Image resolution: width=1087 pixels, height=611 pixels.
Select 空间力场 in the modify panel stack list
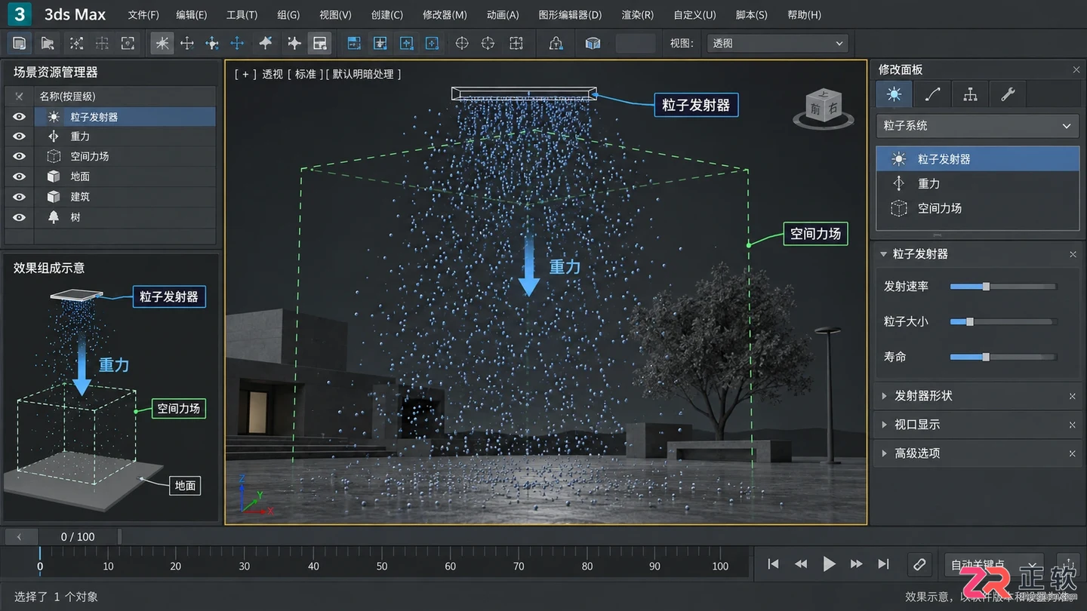tap(978, 208)
